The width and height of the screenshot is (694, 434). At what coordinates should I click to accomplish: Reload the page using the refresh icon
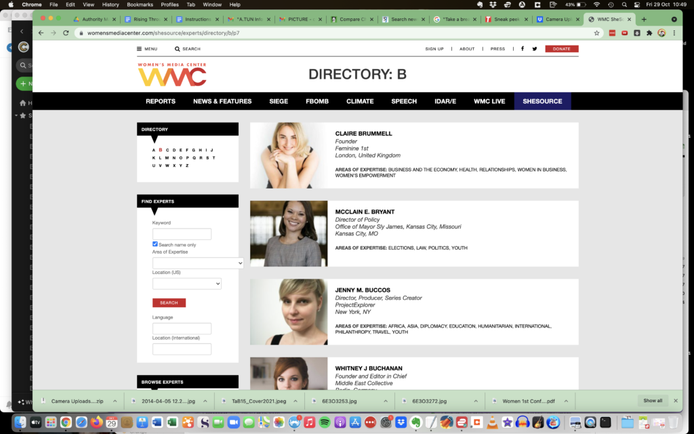[x=66, y=33]
